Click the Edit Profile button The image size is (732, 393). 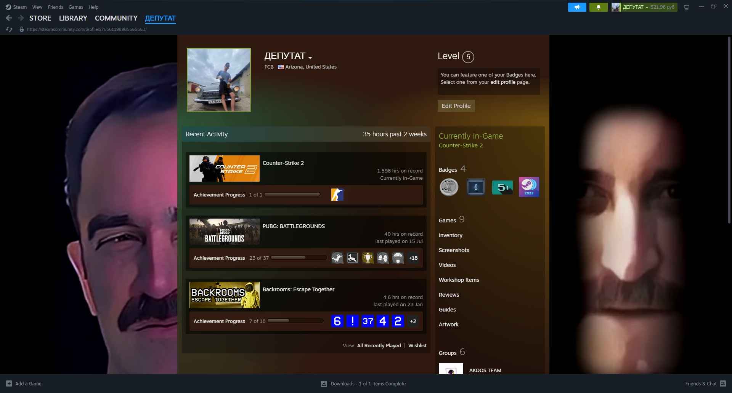tap(456, 106)
